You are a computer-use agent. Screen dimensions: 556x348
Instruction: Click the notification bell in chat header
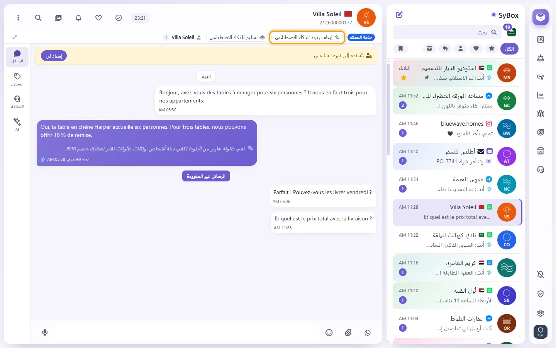tap(78, 18)
